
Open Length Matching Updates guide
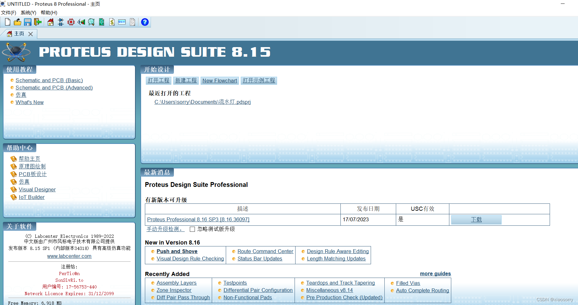[336, 259]
